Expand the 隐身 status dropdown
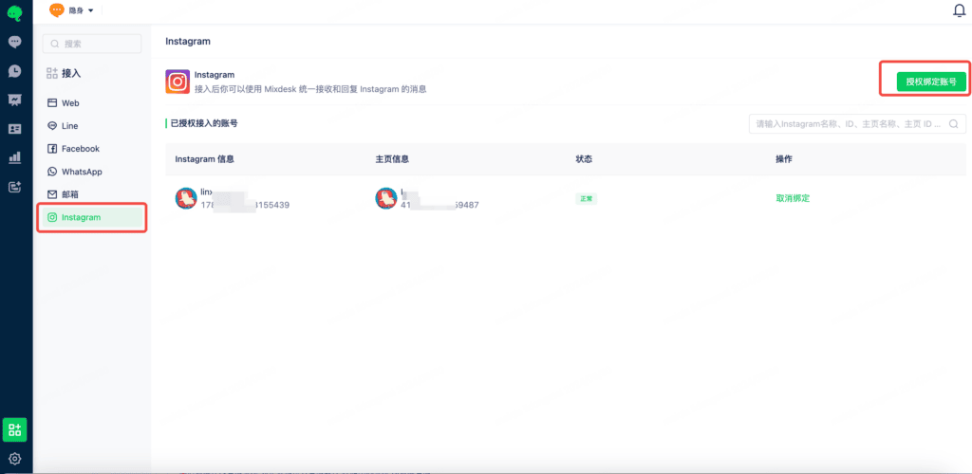Image resolution: width=972 pixels, height=474 pixels. (71, 10)
